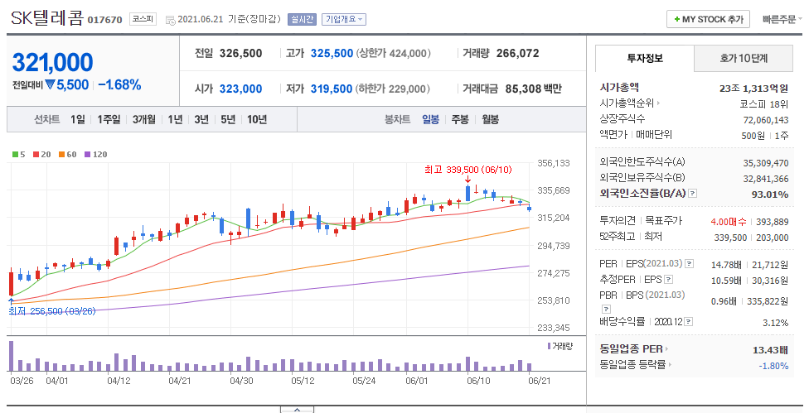Switch to the 호가10단계 tab
Viewport: 809px width, 413px height.
(x=744, y=58)
